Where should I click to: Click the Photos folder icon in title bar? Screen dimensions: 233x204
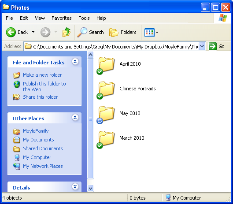point(6,7)
